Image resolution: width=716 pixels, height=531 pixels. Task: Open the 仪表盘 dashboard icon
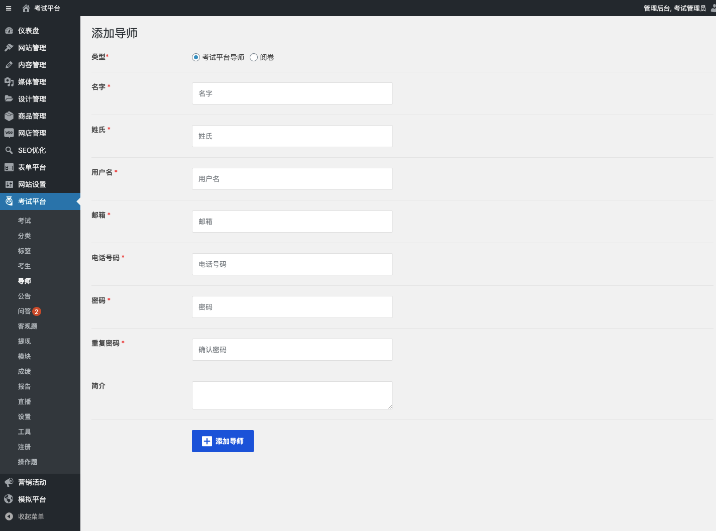[x=9, y=31]
